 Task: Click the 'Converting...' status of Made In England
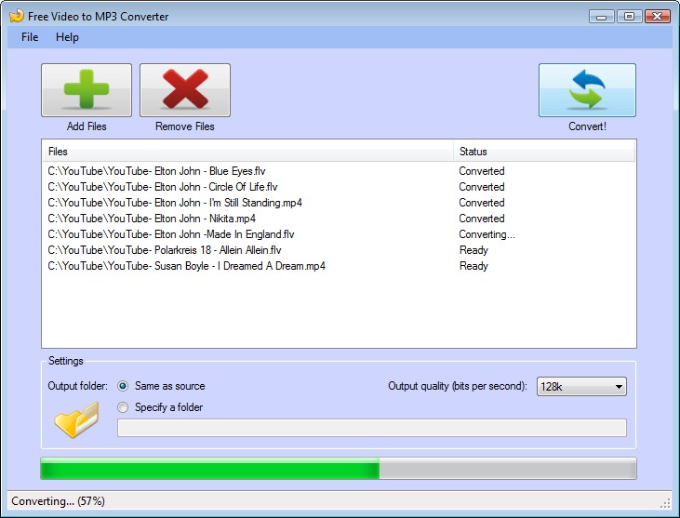(487, 234)
